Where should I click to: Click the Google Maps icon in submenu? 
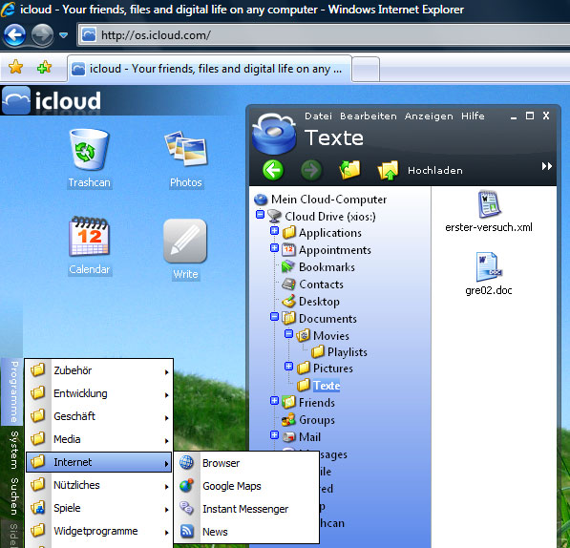click(186, 486)
